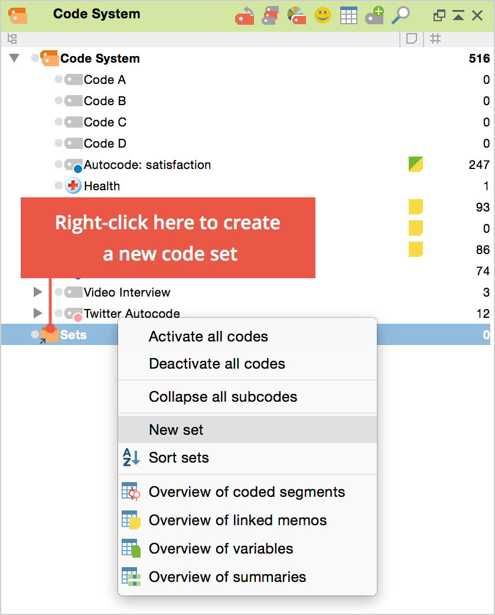Screen dimensions: 495x615
Task: Expand the Twitter Autocode code
Action: tap(38, 313)
